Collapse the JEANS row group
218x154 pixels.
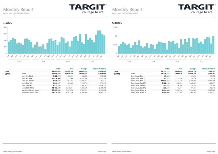pyautogui.click(x=4, y=74)
